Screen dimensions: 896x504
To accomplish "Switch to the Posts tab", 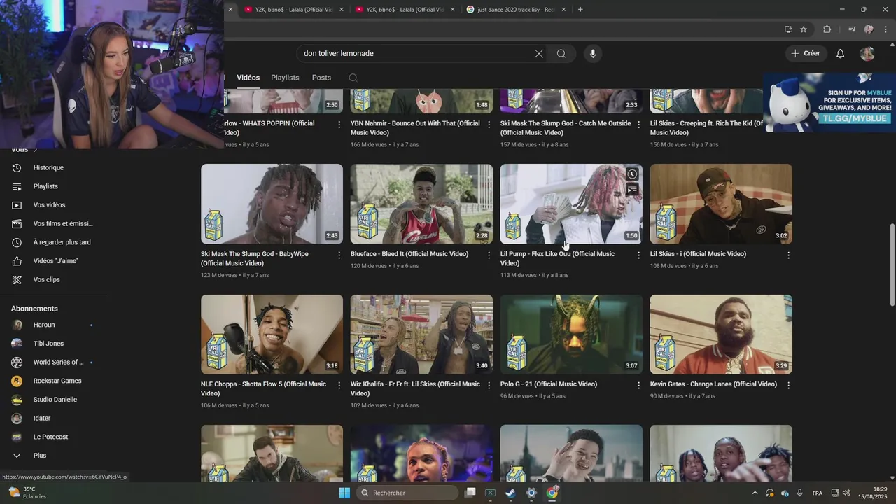I will (x=321, y=78).
